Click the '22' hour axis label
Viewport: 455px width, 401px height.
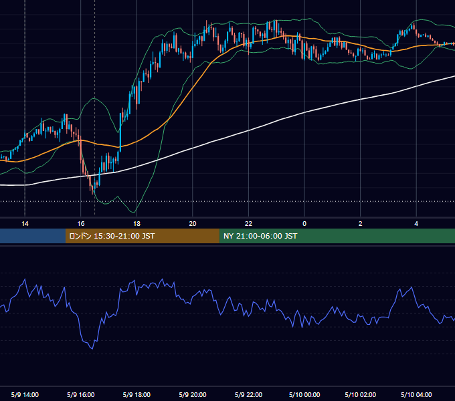pyautogui.click(x=248, y=224)
